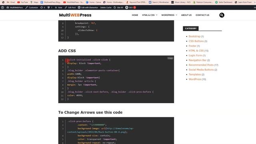
Task: Open the Home - Canva bookmark
Action: point(93,2)
